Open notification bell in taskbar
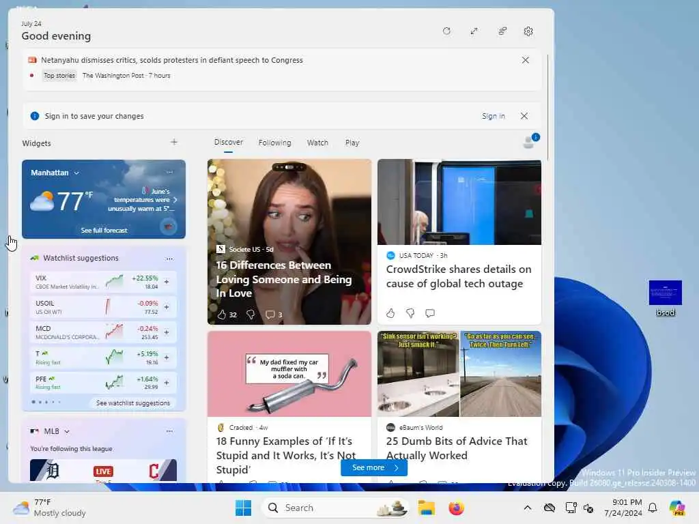The width and height of the screenshot is (699, 524). point(653,508)
